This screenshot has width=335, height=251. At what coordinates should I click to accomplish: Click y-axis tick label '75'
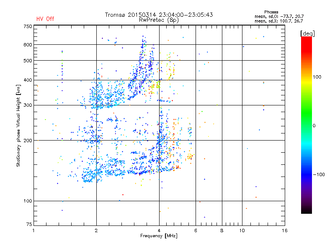point(29,224)
